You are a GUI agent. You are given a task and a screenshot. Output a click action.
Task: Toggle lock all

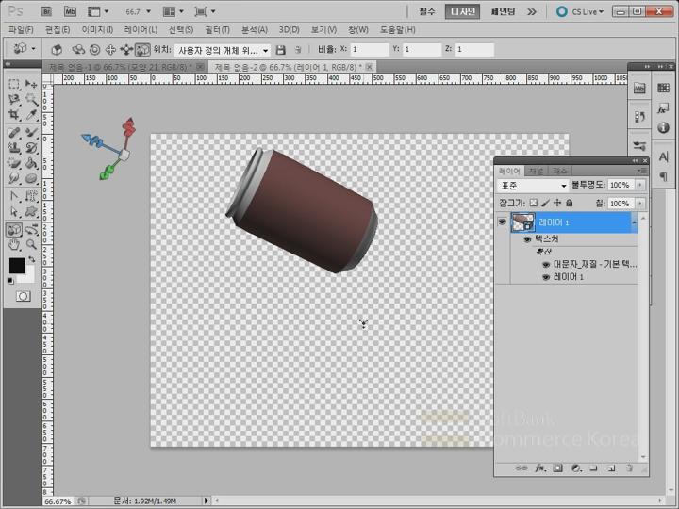click(x=570, y=203)
